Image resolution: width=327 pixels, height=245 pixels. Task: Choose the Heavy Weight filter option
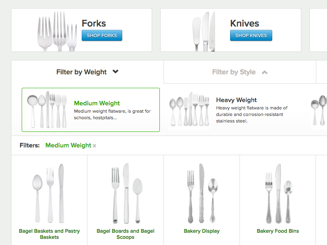(x=236, y=100)
